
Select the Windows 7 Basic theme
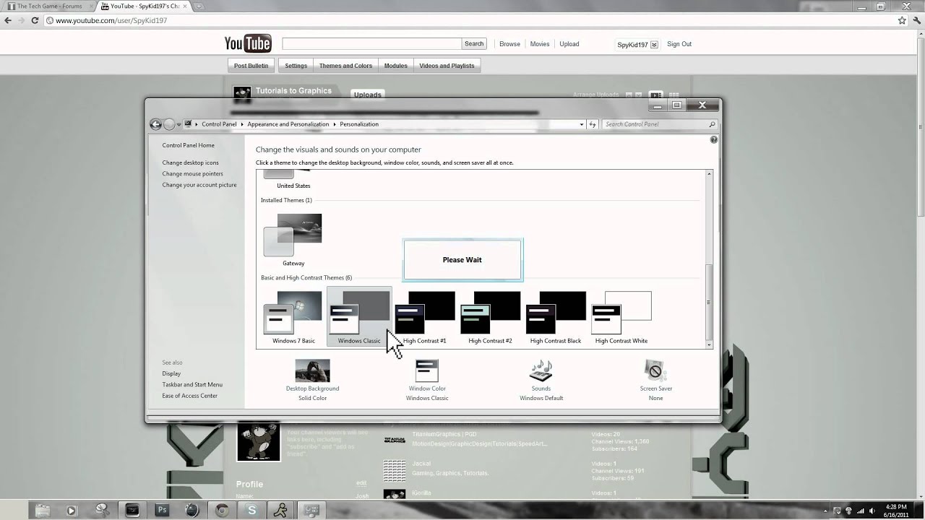point(293,316)
